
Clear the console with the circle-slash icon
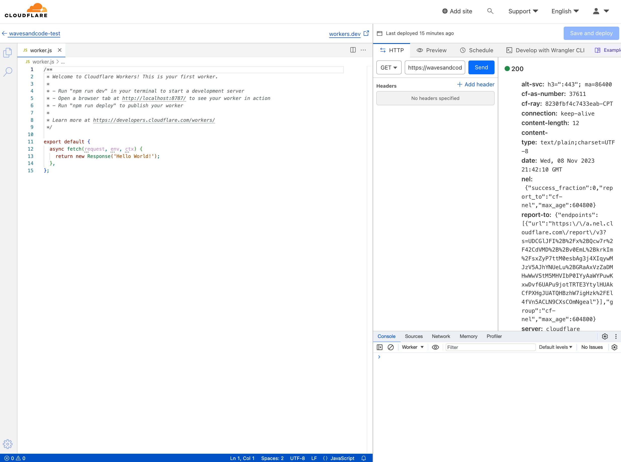coord(391,347)
